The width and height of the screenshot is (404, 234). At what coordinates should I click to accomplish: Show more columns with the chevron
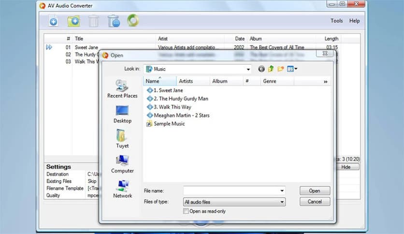tap(325, 82)
